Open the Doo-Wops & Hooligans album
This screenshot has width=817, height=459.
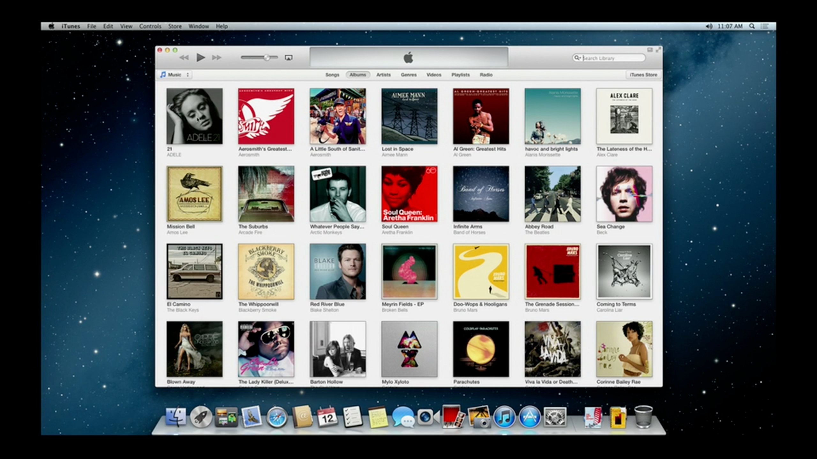(x=481, y=272)
